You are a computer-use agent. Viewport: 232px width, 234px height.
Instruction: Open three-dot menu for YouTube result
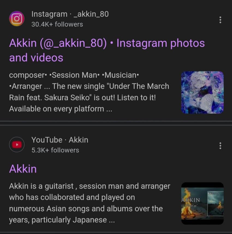tap(220, 146)
